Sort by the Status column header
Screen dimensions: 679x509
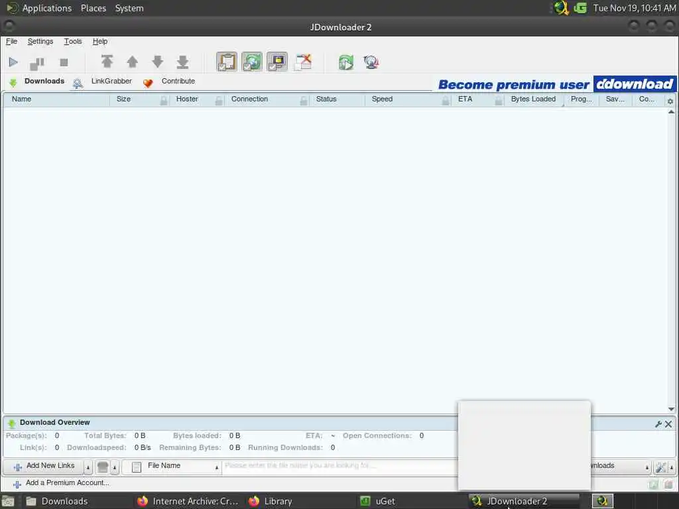338,99
